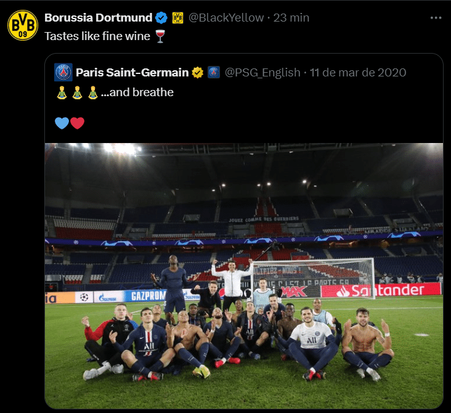Open the Borussia Dortmund display name link
Screen dimensions: 451x413
pos(97,17)
